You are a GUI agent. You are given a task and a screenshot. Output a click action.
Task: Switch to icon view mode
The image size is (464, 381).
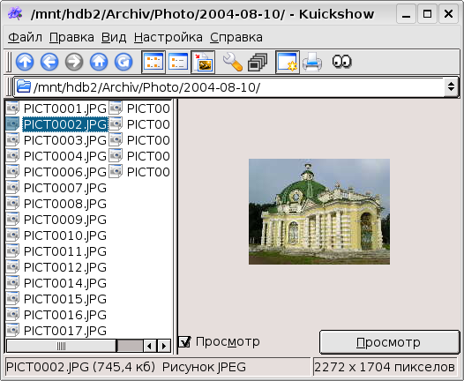(153, 62)
